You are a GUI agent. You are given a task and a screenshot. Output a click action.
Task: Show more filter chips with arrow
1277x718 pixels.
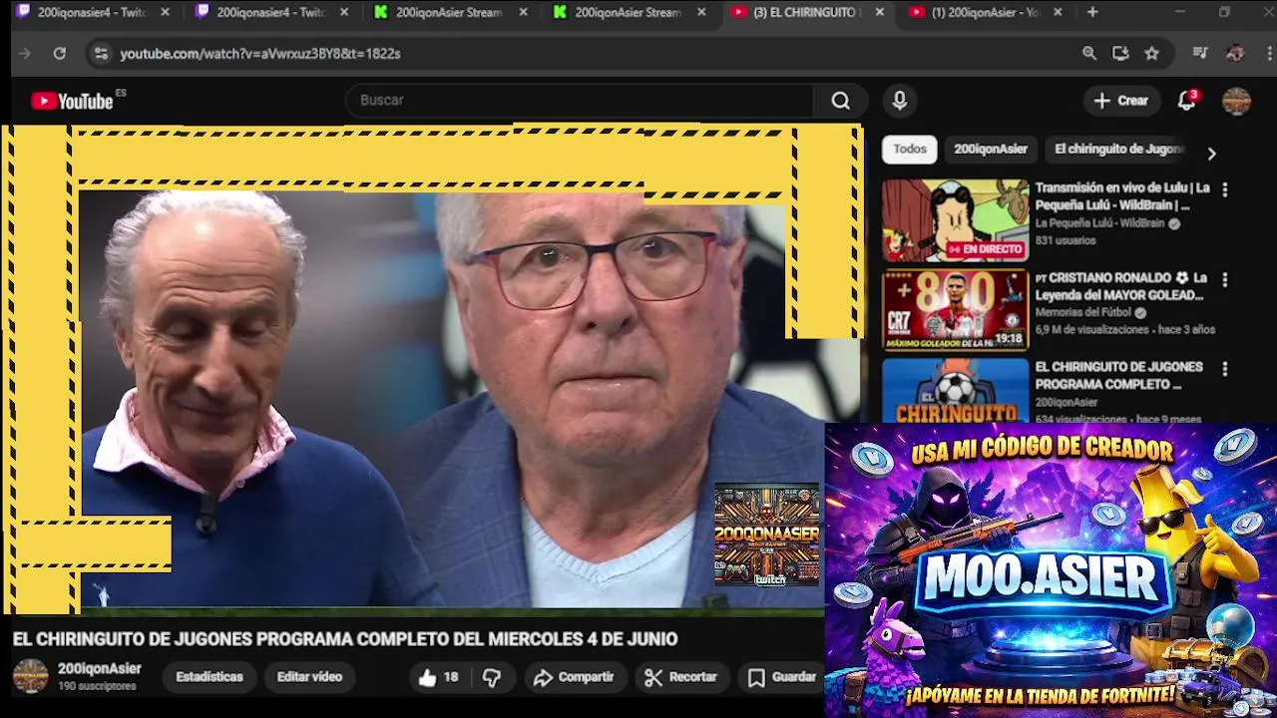pos(1211,154)
